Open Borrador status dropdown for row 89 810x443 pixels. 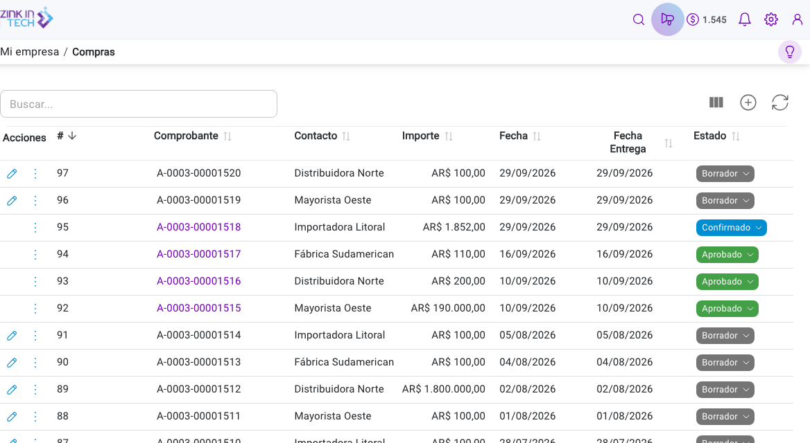point(725,390)
